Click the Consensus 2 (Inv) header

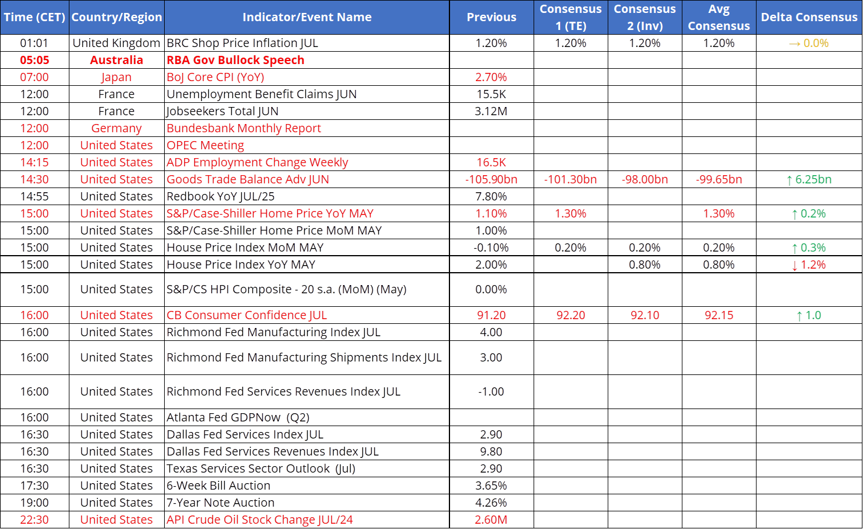click(645, 17)
